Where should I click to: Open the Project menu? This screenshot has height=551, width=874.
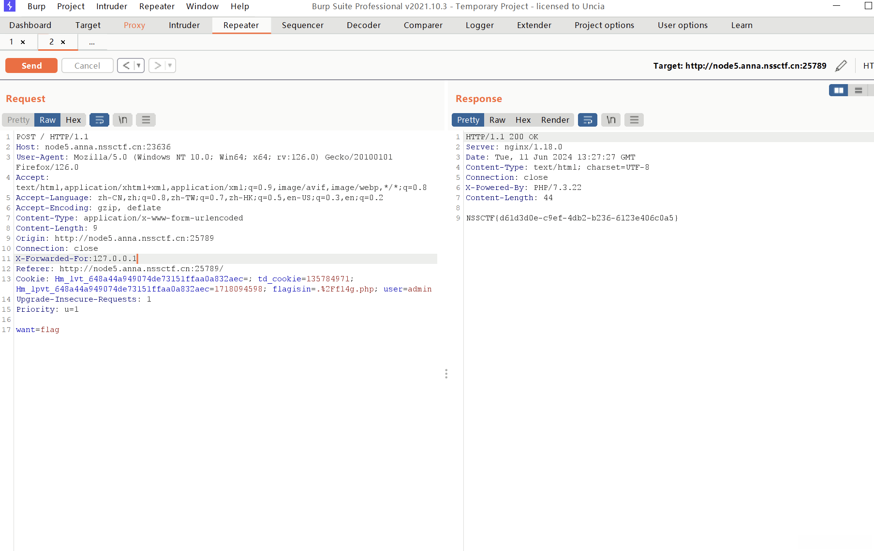click(71, 6)
